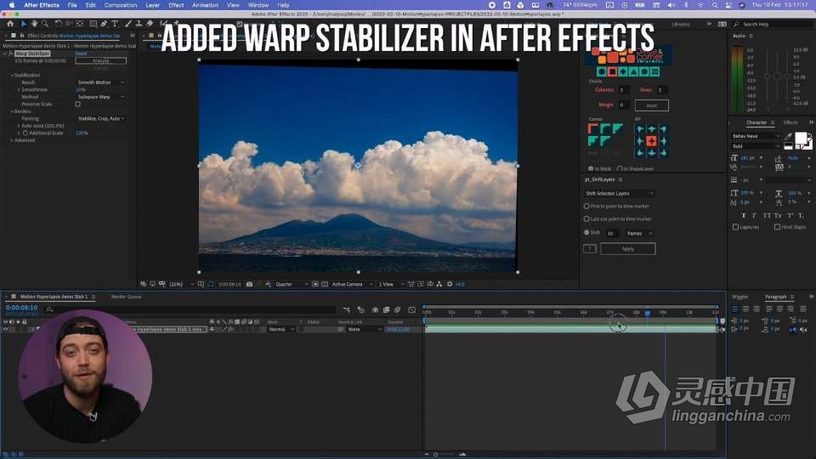
Task: Select Last out point to time marker
Action: click(586, 219)
